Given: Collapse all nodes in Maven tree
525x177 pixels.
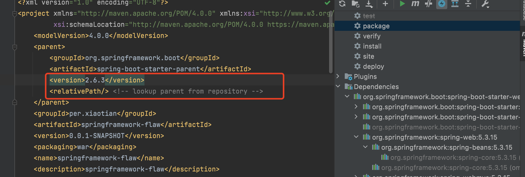Looking at the screenshot, I should [468, 4].
